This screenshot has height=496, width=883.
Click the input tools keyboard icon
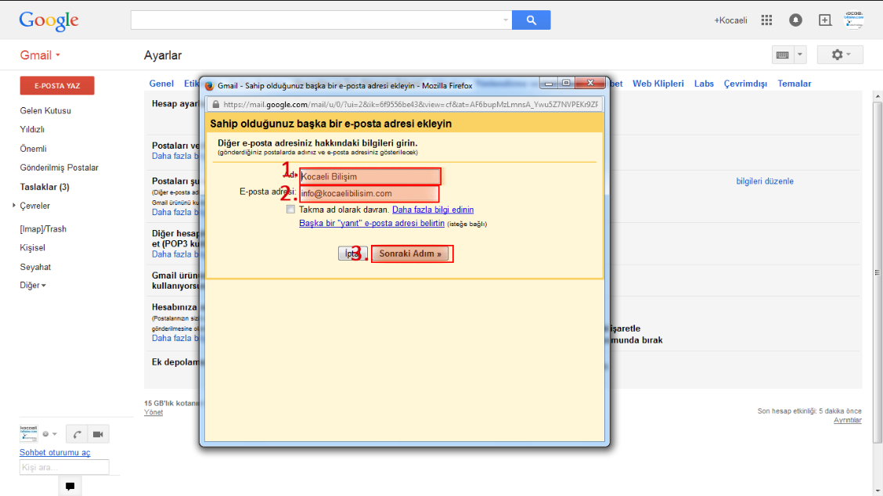pos(782,55)
